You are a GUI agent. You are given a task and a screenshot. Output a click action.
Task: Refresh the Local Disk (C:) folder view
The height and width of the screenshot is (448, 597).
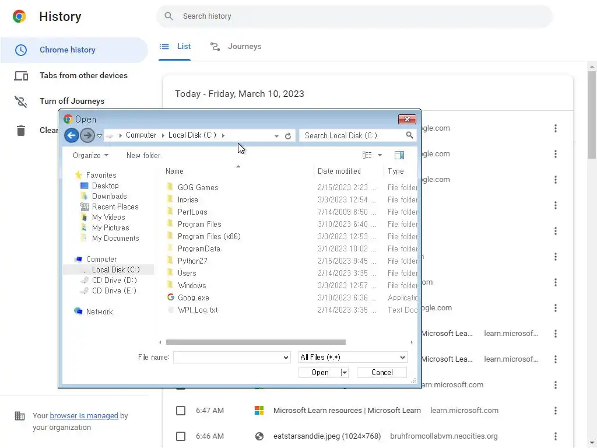pos(288,135)
